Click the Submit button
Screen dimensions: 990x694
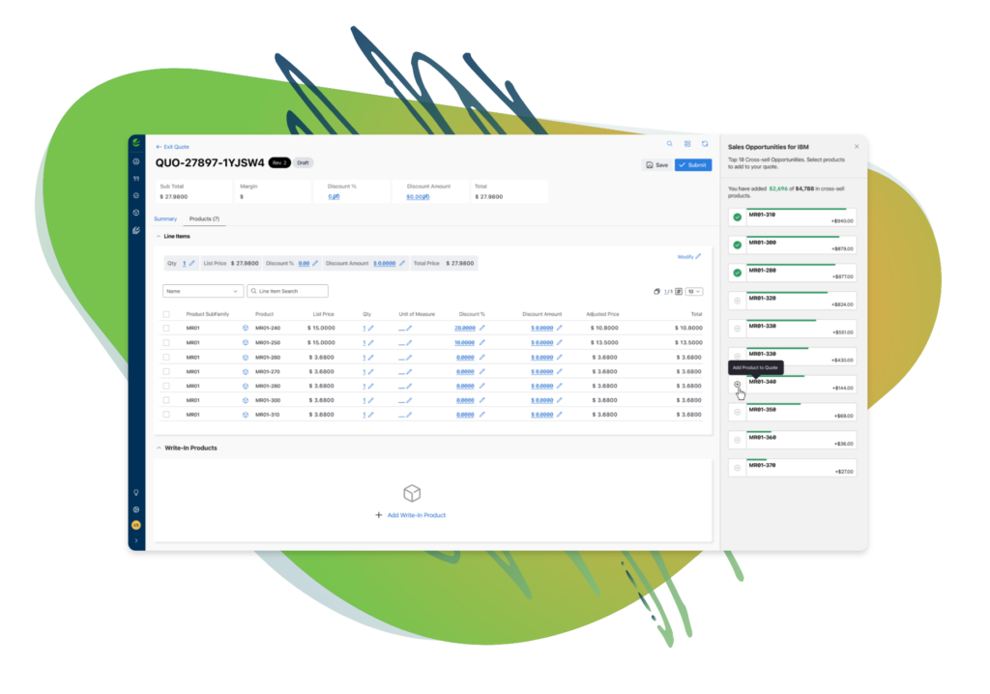692,164
